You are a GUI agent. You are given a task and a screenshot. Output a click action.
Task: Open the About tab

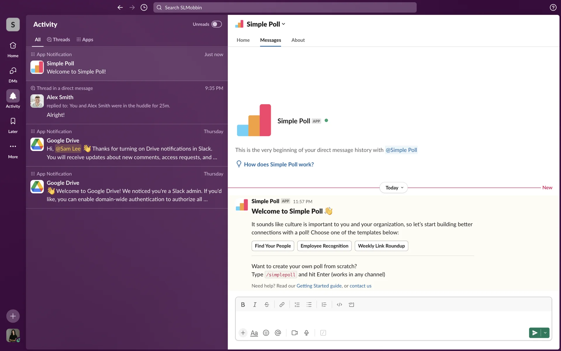click(298, 40)
